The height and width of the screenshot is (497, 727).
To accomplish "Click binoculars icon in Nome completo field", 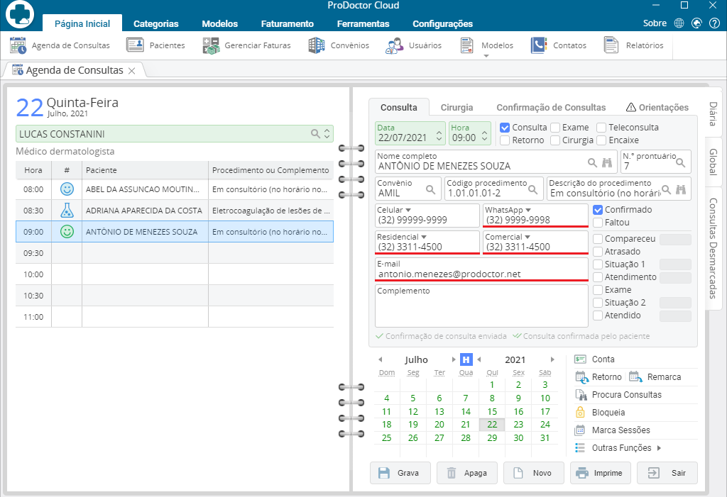I will click(x=607, y=162).
